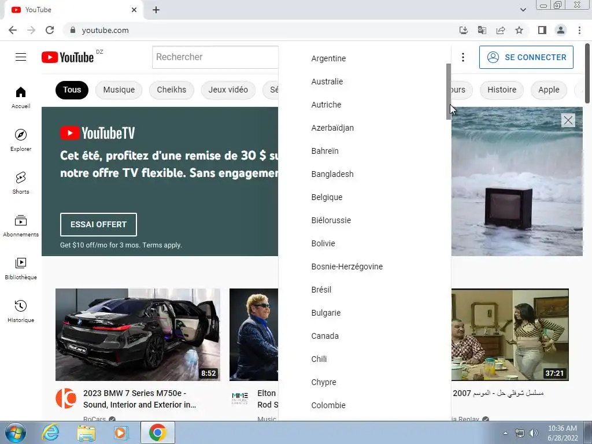Open the Chrome three-dot menu
Viewport: 592px width, 444px height.
coord(579,30)
